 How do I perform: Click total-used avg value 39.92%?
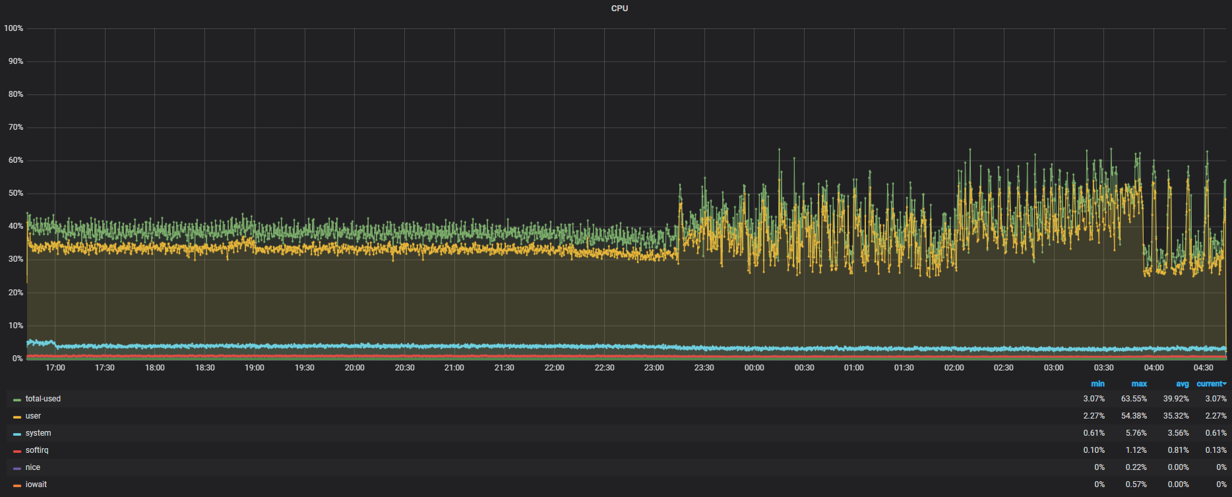[1176, 399]
